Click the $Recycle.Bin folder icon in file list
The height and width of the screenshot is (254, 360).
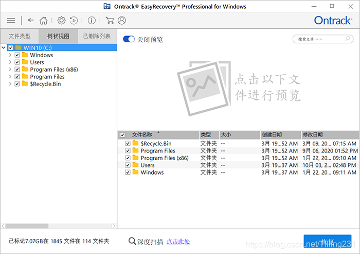135,143
